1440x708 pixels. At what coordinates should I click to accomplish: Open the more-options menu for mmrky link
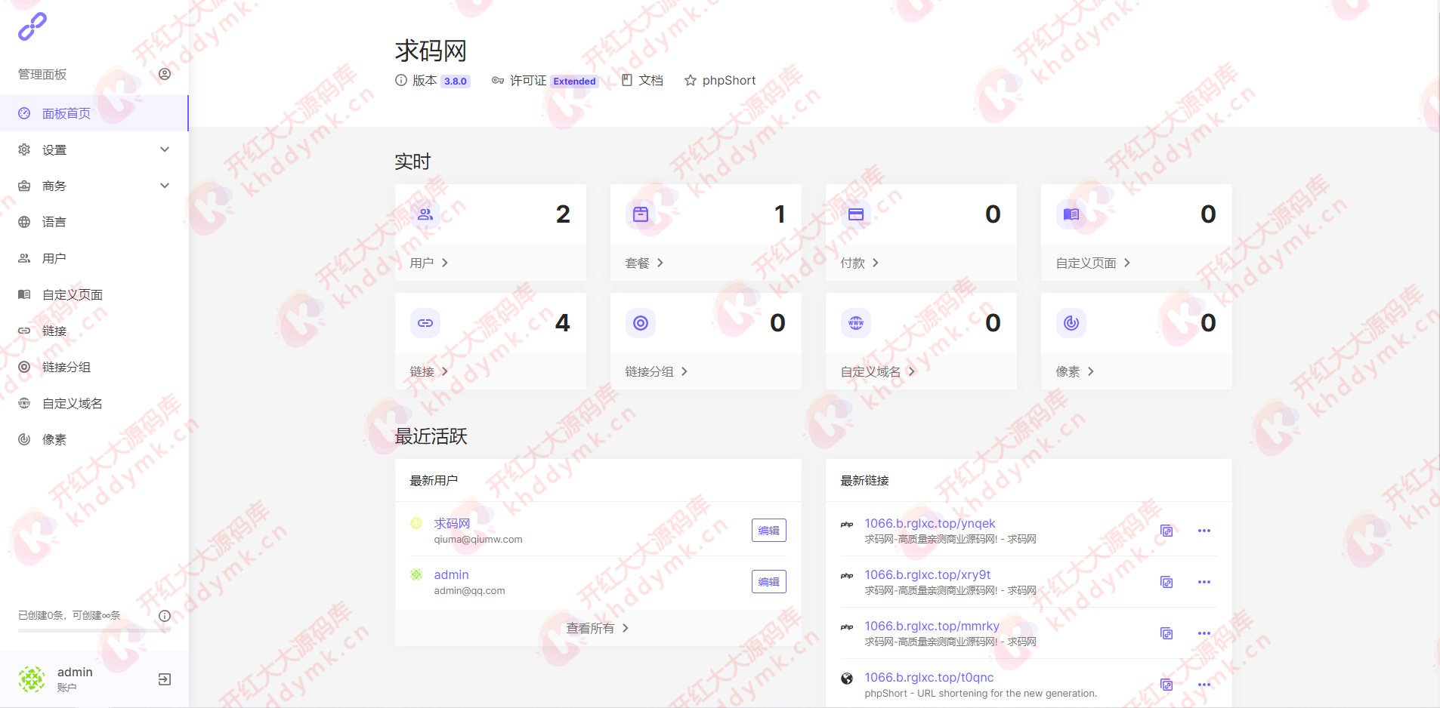pos(1204,633)
